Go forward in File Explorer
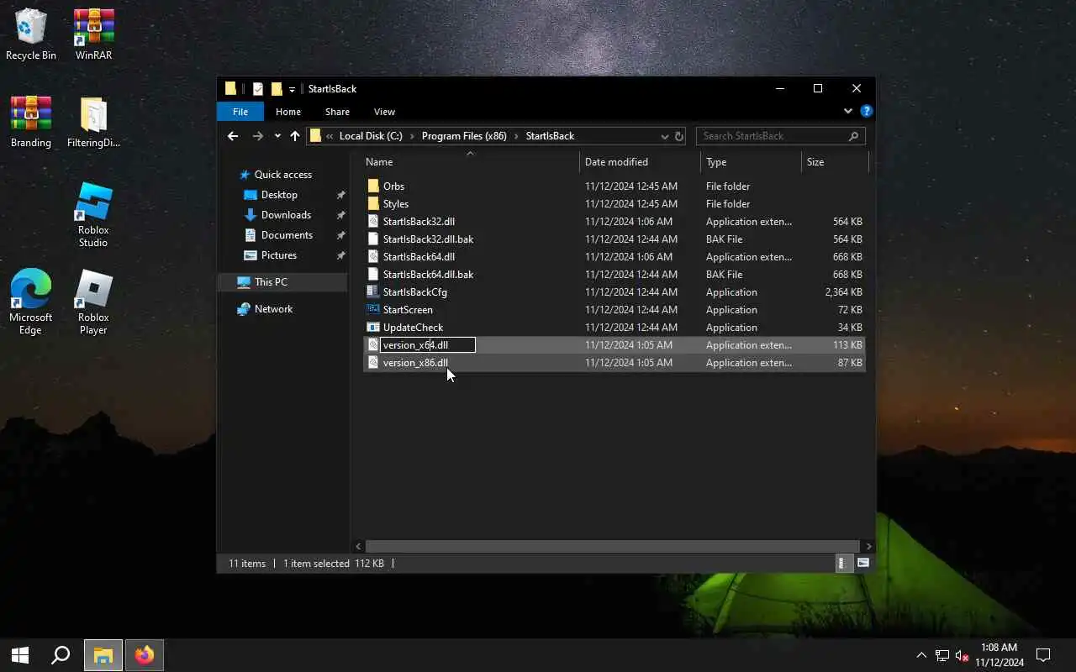This screenshot has width=1076, height=672. click(258, 136)
